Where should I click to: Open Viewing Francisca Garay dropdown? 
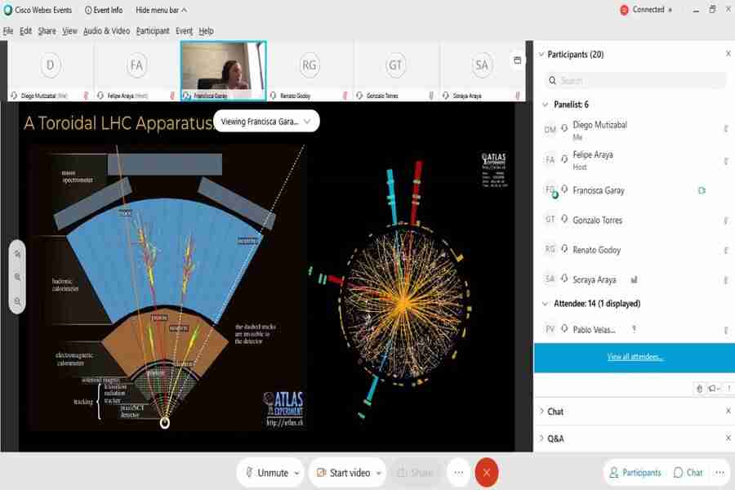(x=266, y=122)
